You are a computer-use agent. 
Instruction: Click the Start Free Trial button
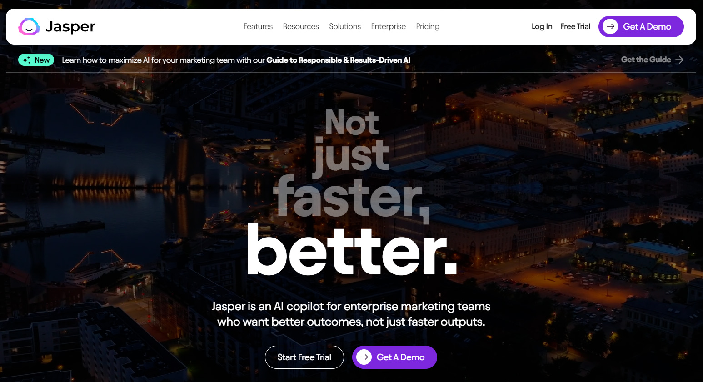(x=304, y=357)
